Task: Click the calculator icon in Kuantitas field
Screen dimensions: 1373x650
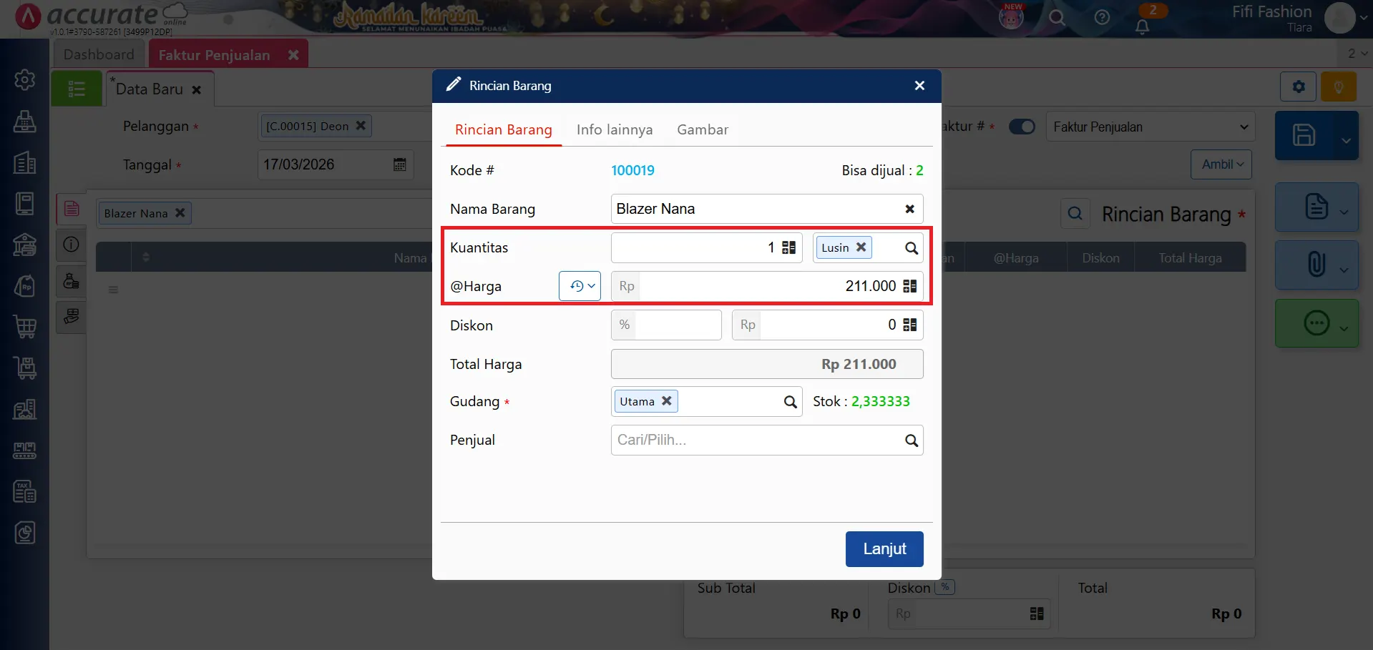Action: [x=788, y=247]
